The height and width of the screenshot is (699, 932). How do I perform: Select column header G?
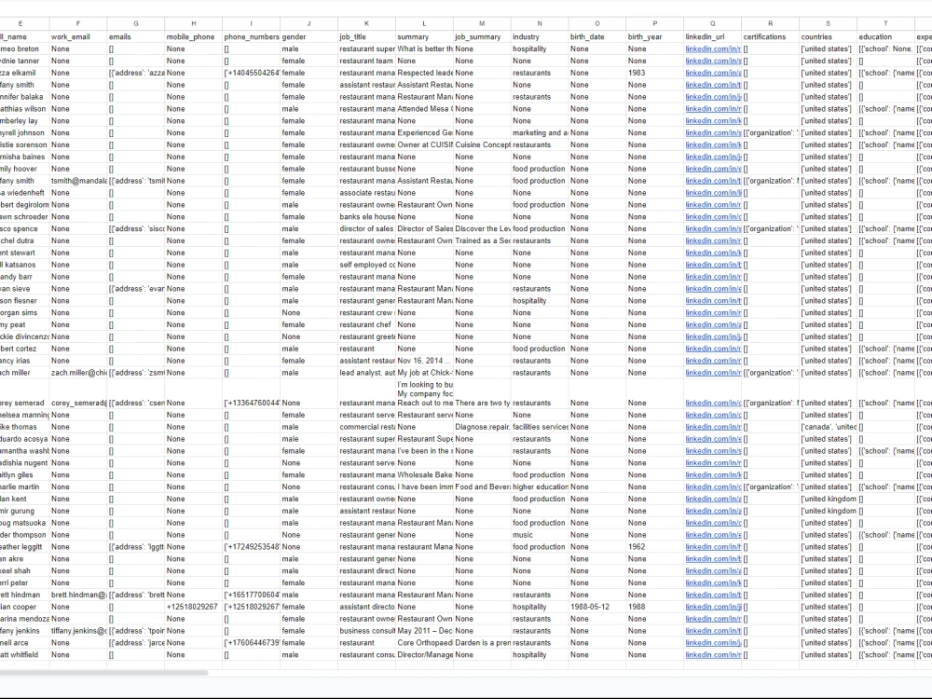pyautogui.click(x=135, y=24)
